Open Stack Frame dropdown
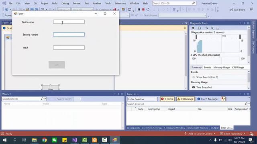The width and height of the screenshot is (257, 144). point(183,15)
